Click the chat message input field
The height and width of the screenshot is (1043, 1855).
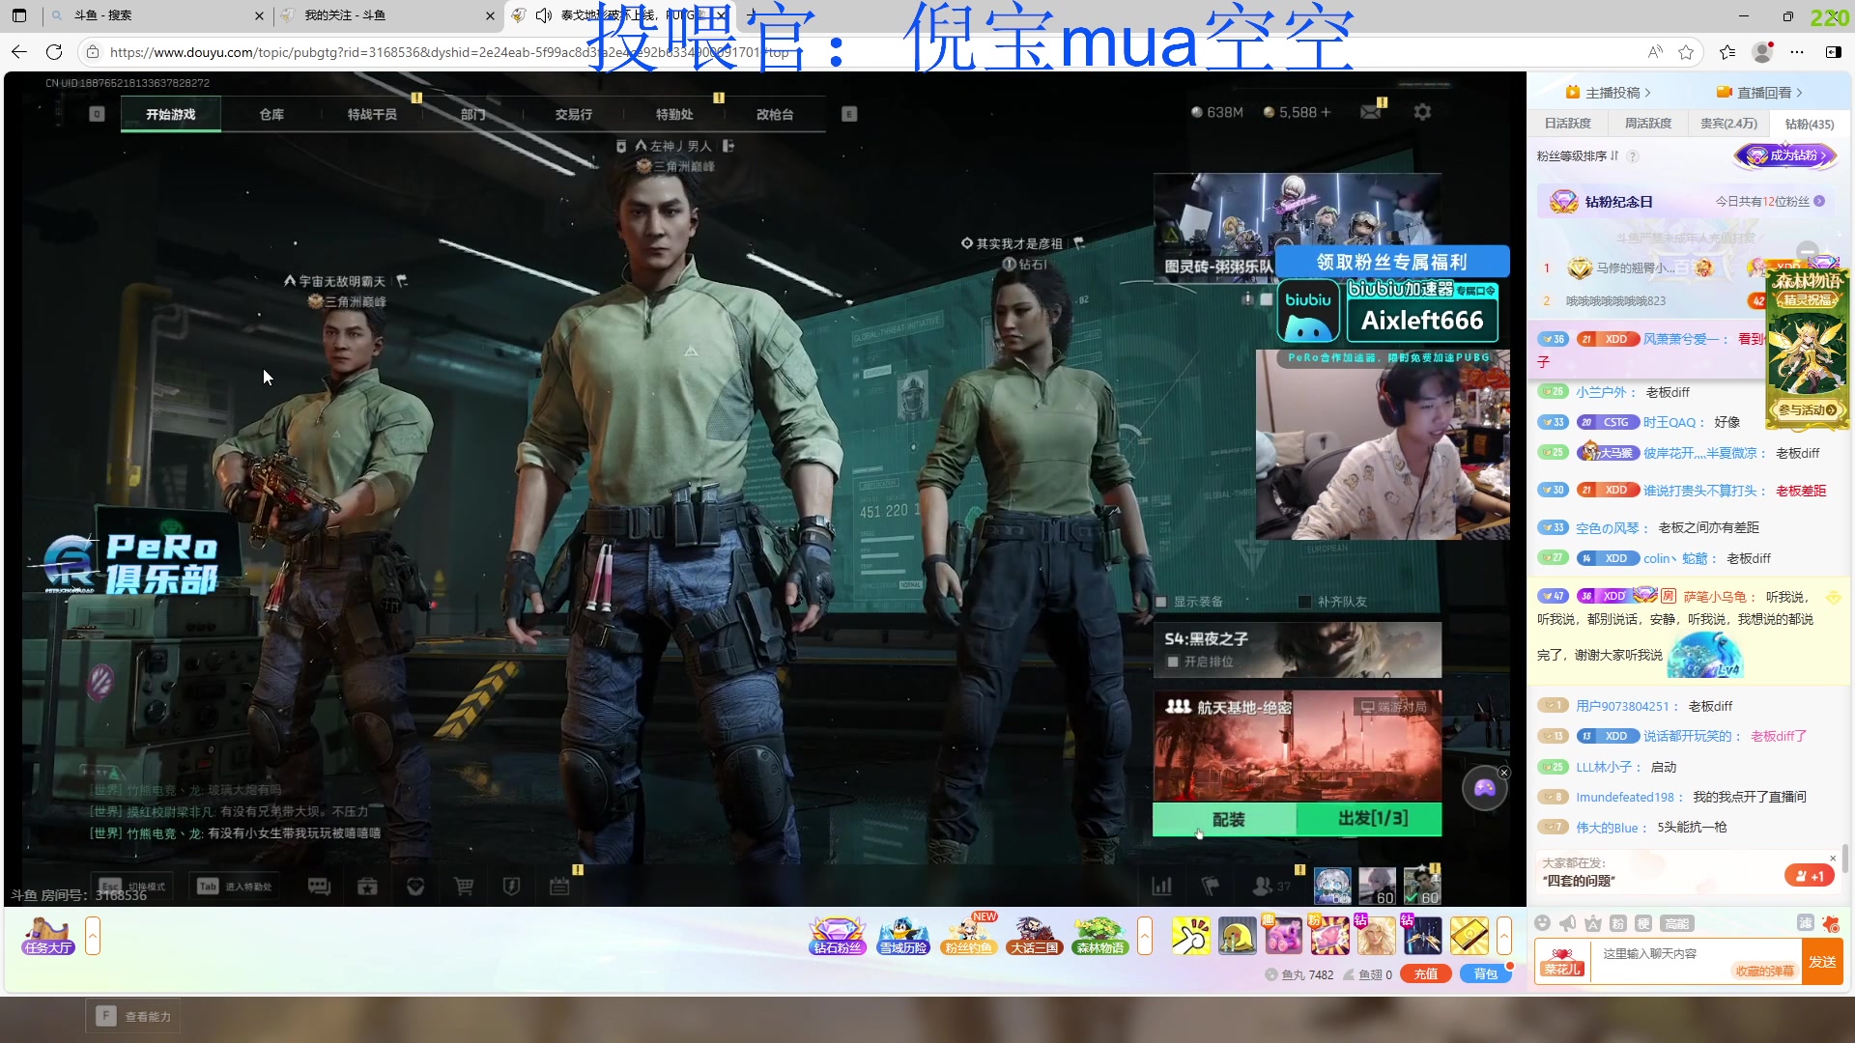point(1696,961)
